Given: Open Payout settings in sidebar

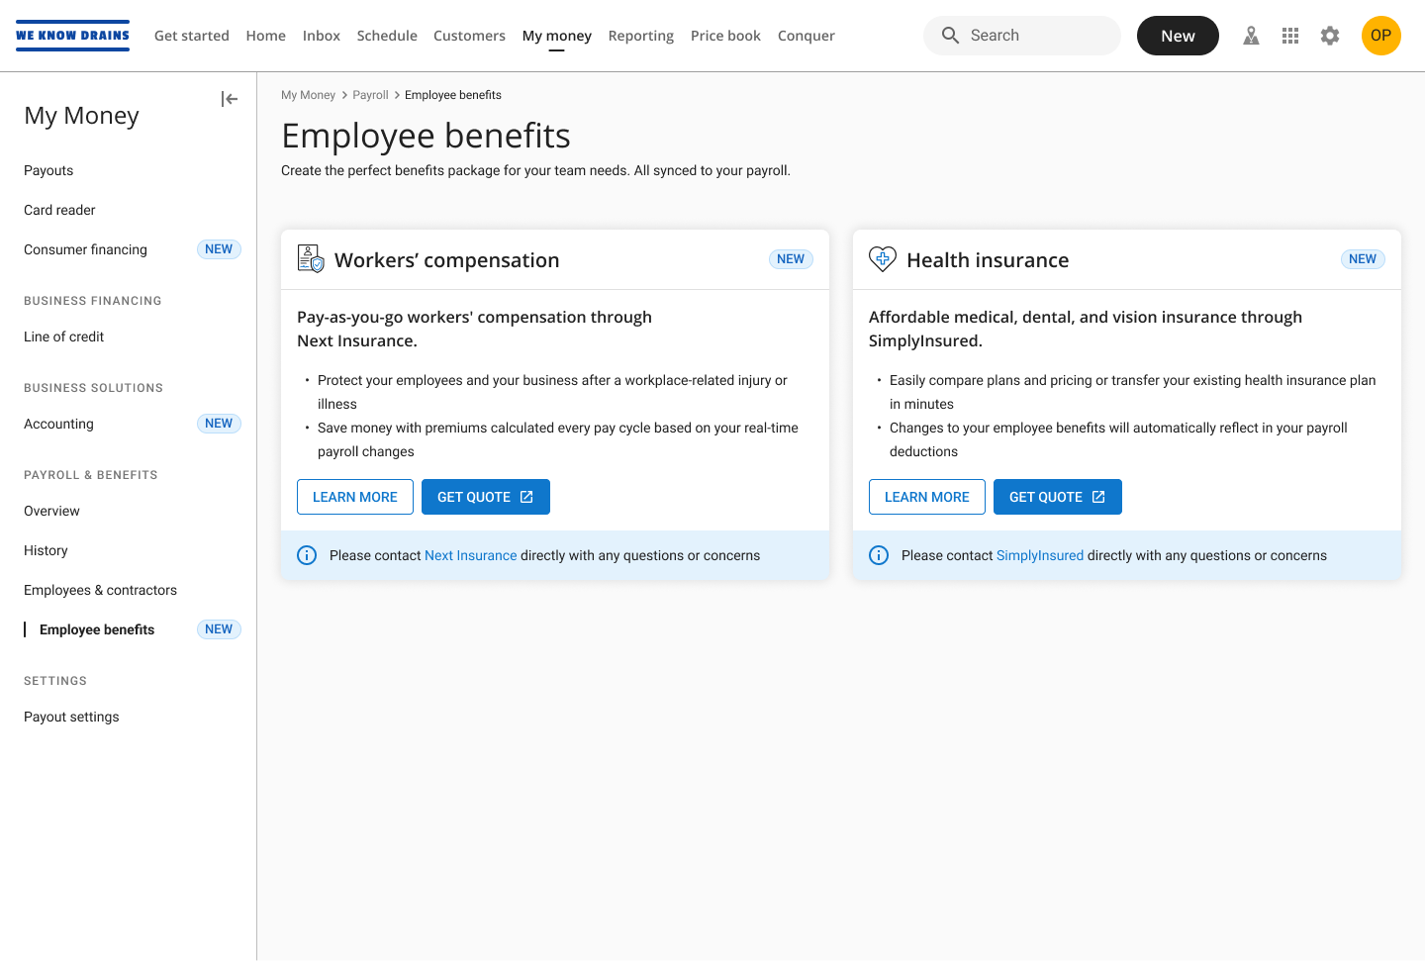Looking at the screenshot, I should point(71,717).
